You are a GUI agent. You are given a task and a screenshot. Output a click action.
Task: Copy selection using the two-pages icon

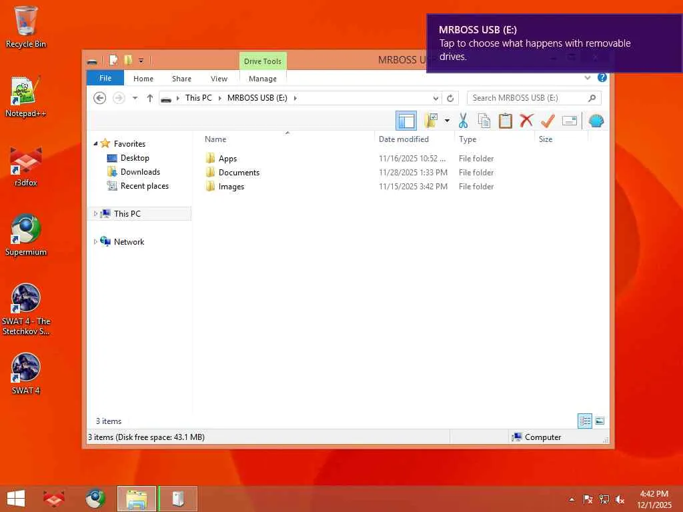(484, 121)
